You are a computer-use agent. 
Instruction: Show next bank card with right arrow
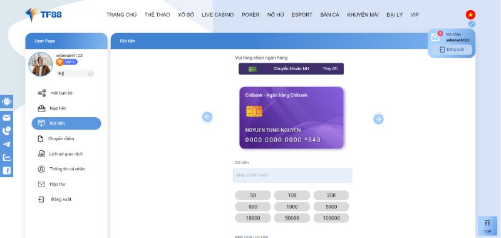(x=378, y=119)
